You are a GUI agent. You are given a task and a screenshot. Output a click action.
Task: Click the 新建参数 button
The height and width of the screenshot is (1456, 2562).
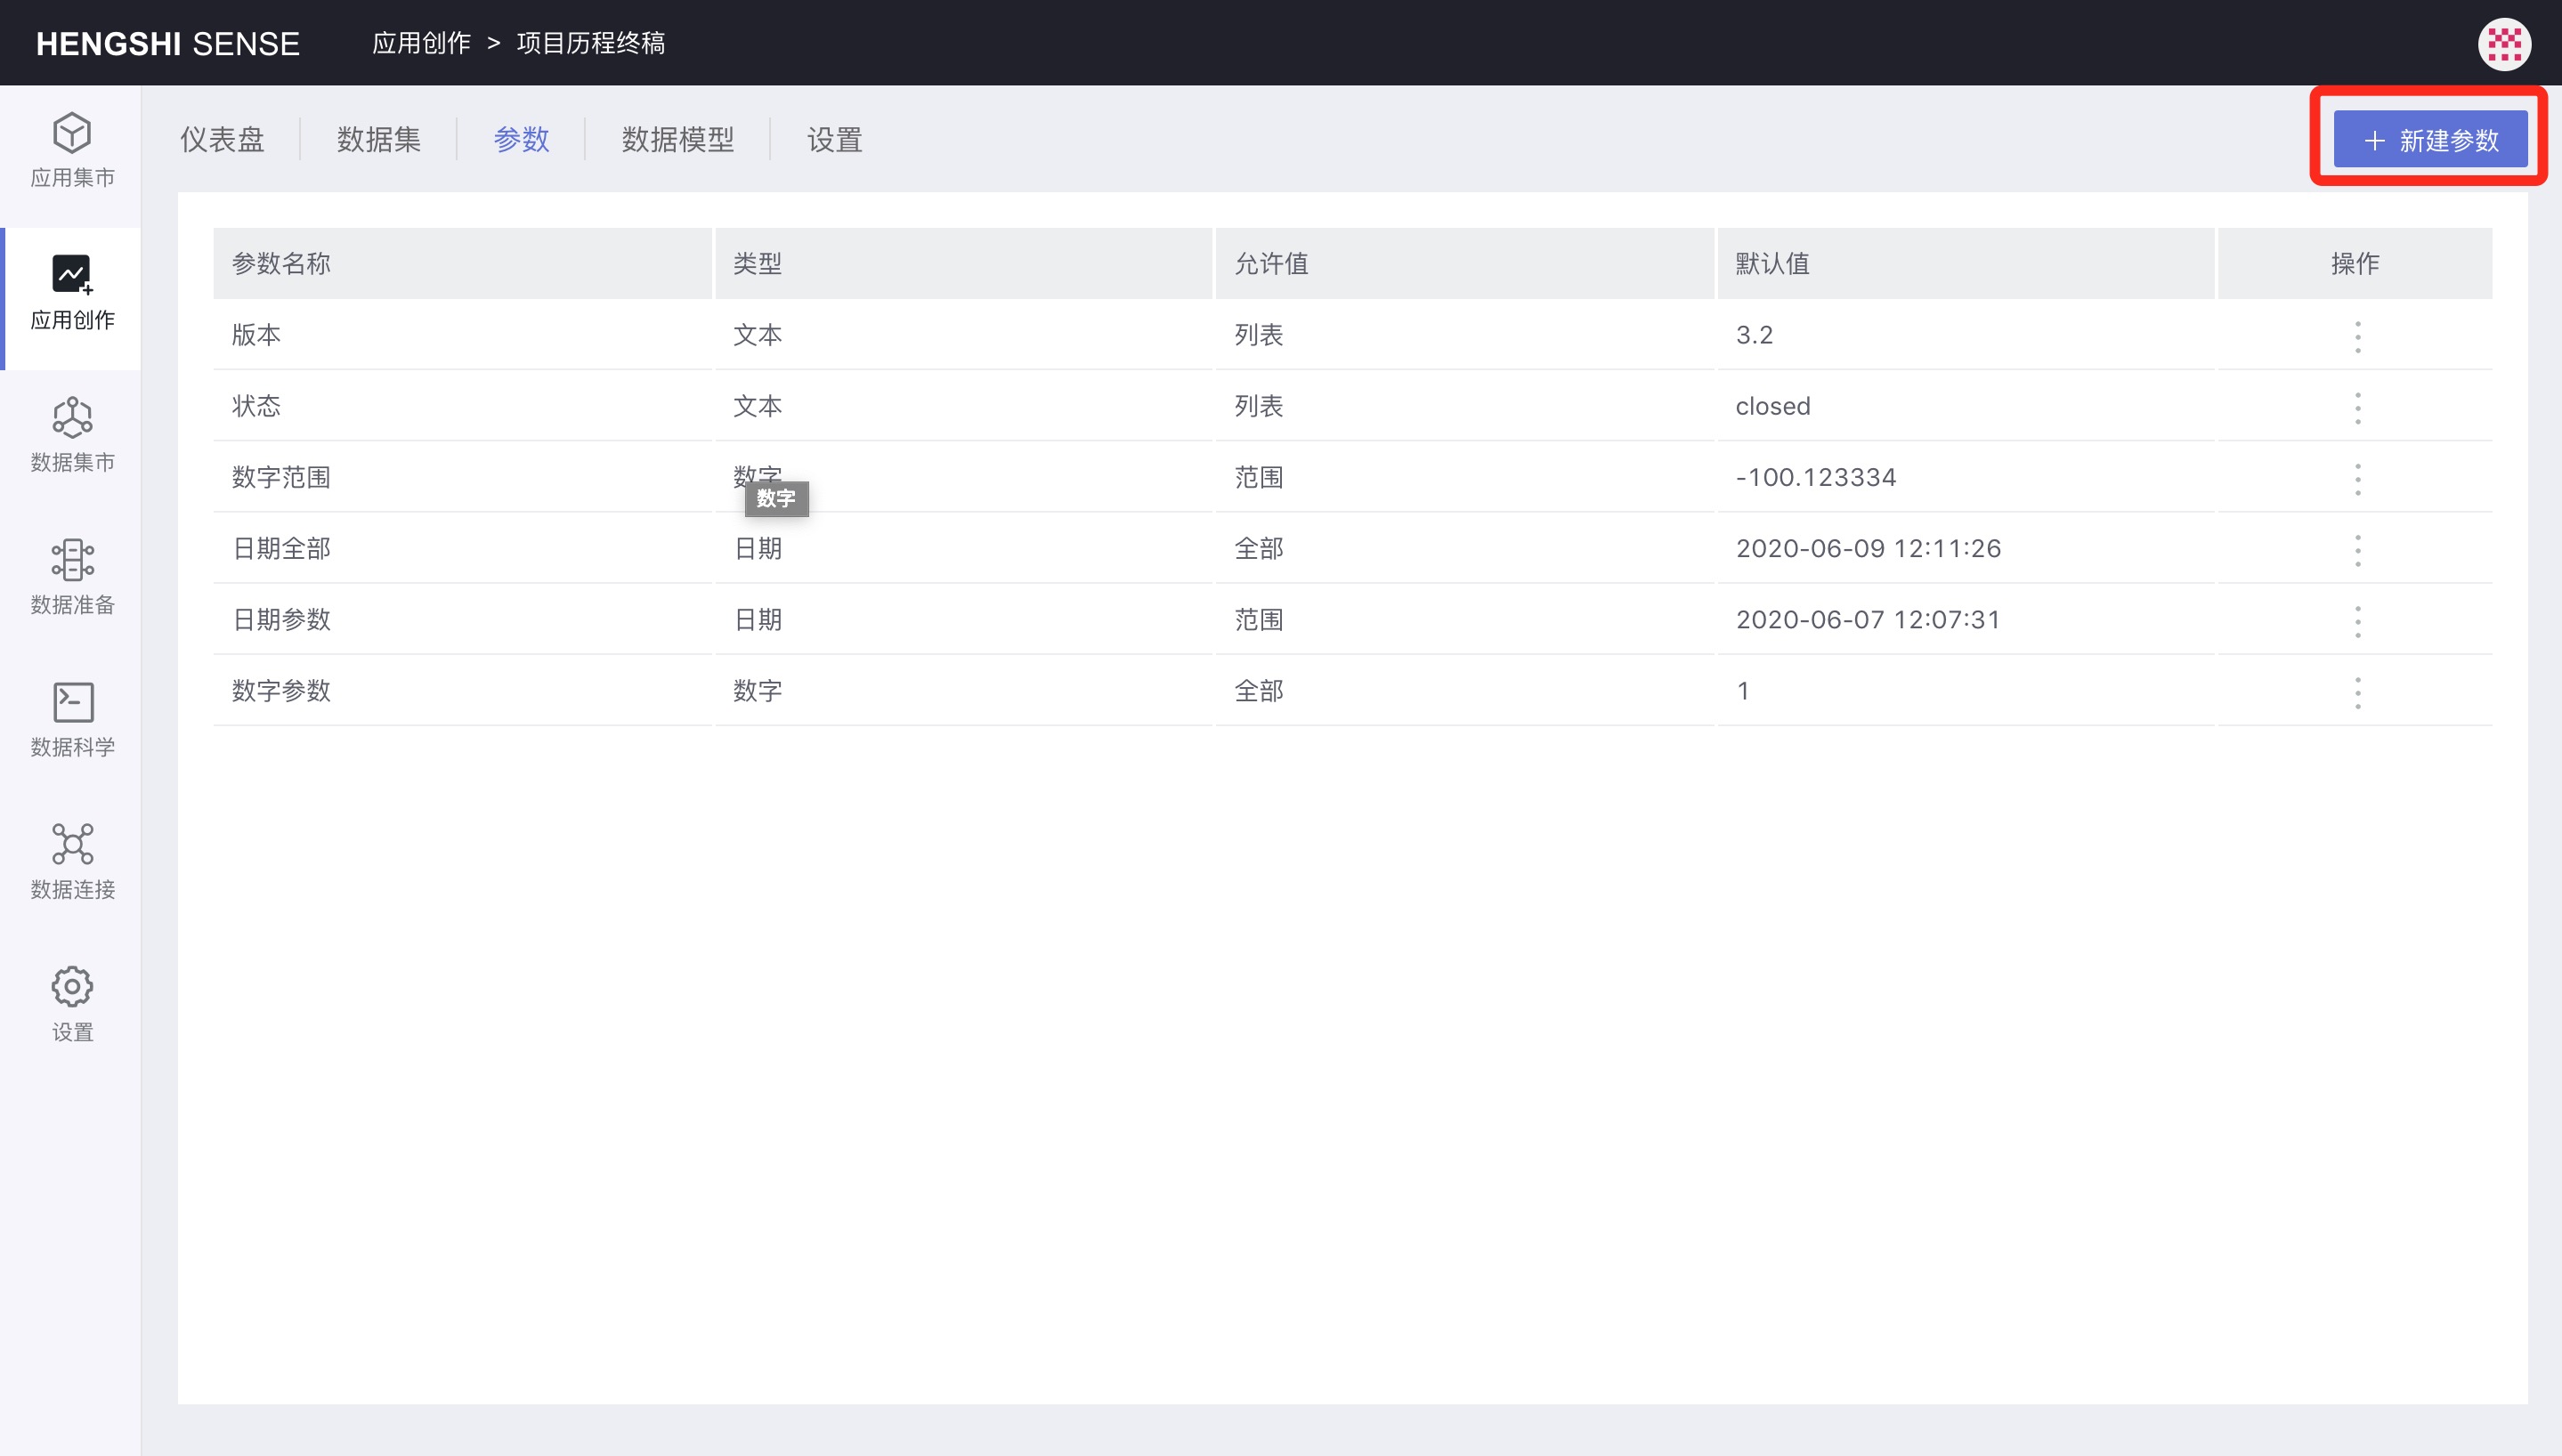[2430, 139]
